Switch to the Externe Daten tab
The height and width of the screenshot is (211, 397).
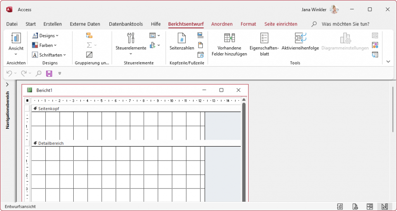click(85, 24)
